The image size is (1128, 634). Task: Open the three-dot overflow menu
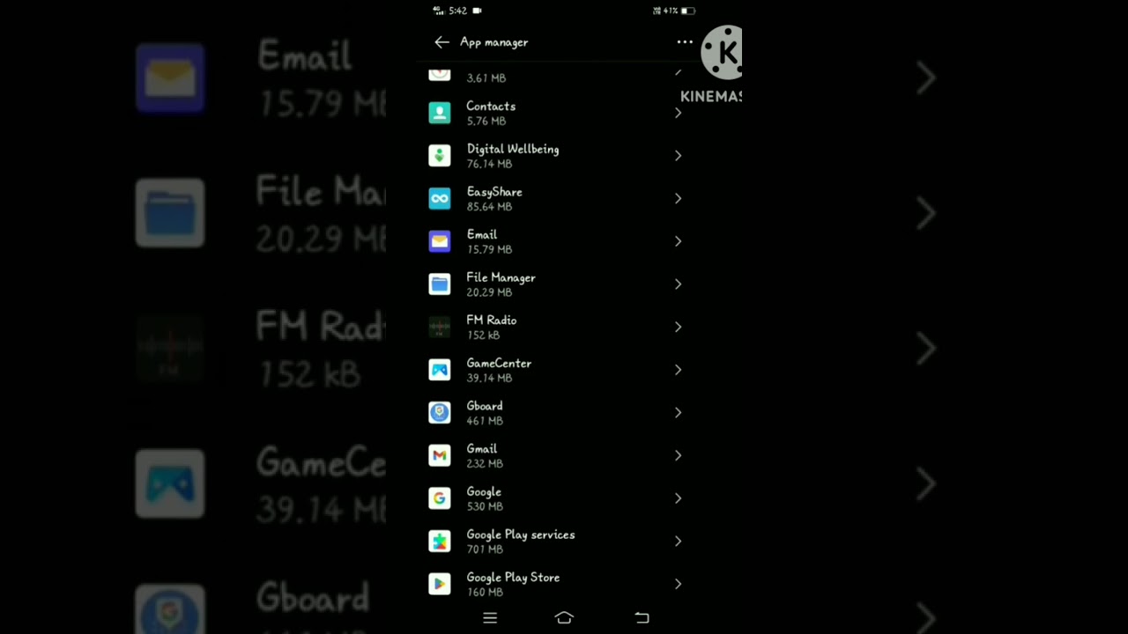[685, 42]
